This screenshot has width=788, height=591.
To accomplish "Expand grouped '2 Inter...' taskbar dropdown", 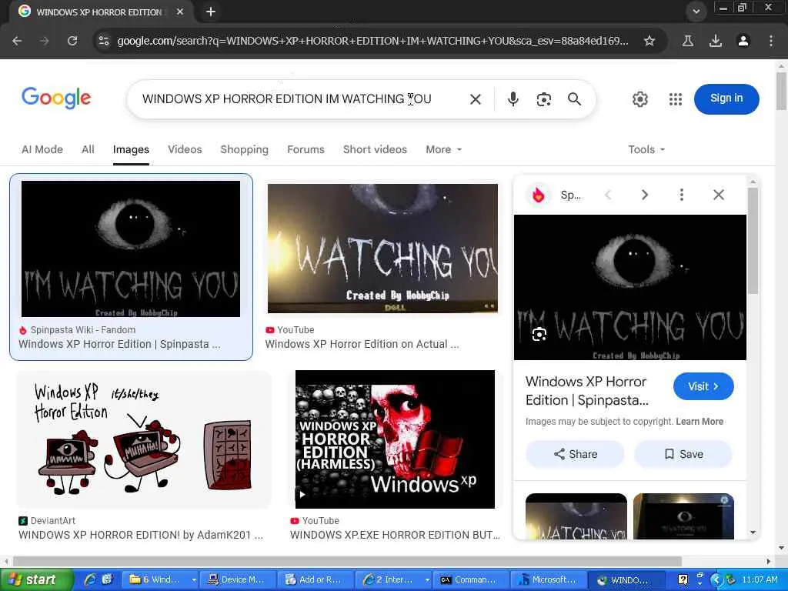I will click(x=426, y=579).
